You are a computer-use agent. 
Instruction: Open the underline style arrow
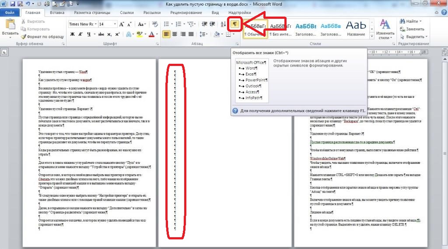click(x=94, y=34)
